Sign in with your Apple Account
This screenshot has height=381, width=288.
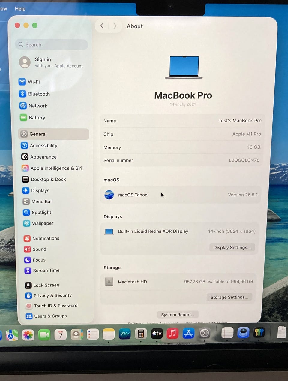pos(51,62)
